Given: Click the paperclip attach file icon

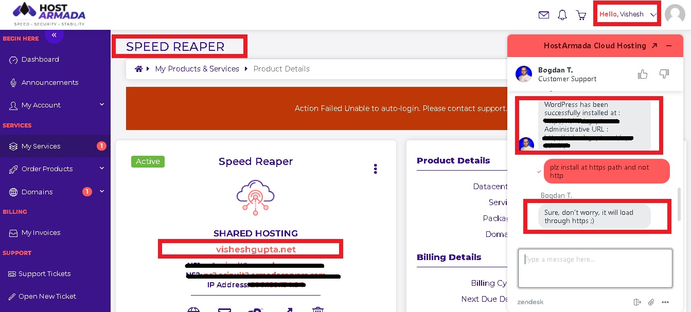Looking at the screenshot, I should click(x=651, y=302).
